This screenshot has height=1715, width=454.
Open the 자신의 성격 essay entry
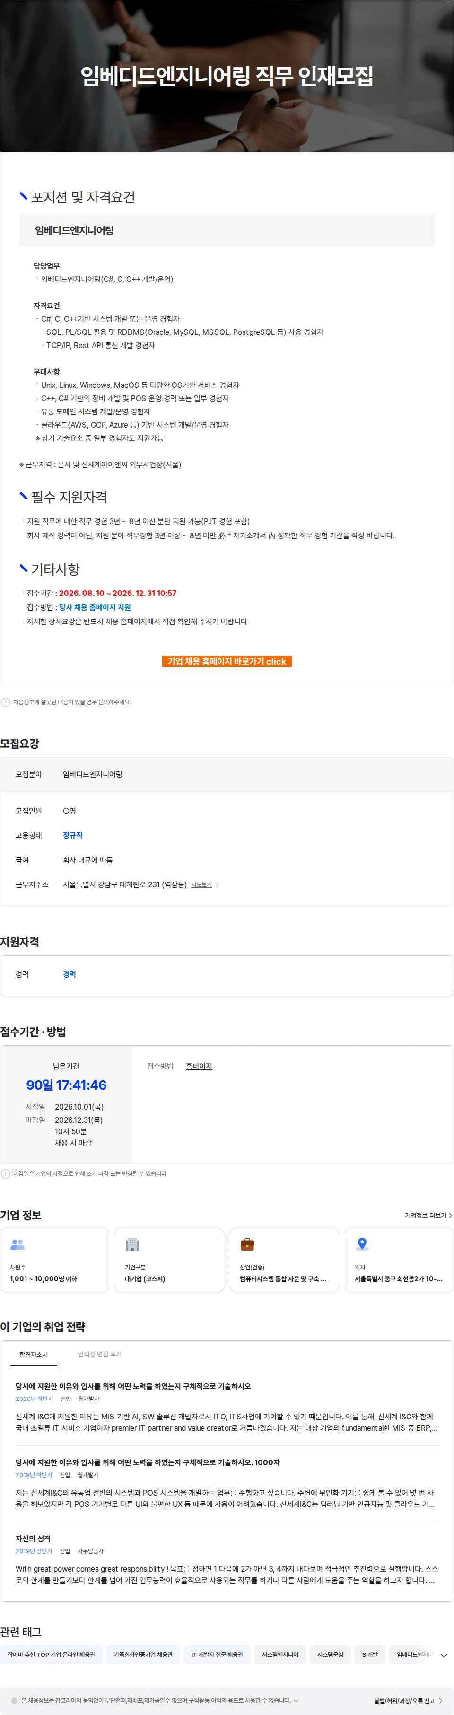33,1538
